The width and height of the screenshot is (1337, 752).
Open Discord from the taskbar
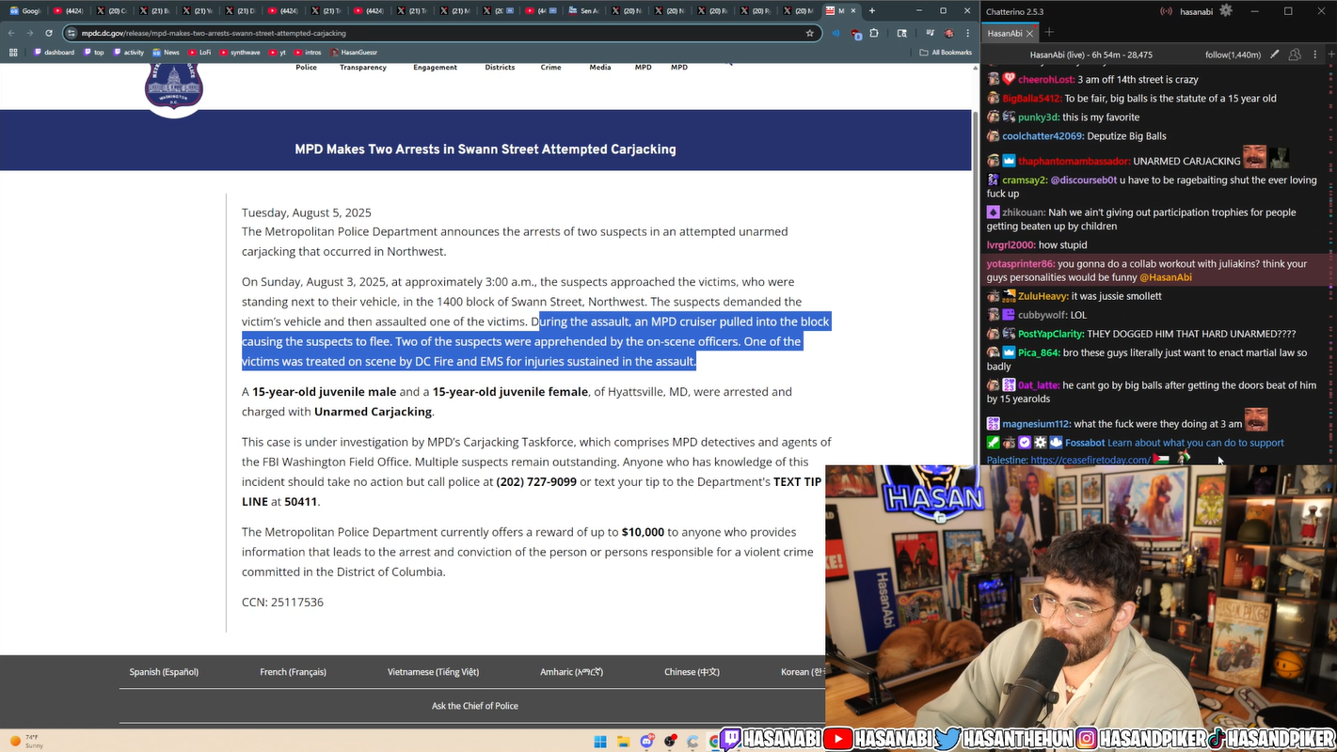pos(646,742)
